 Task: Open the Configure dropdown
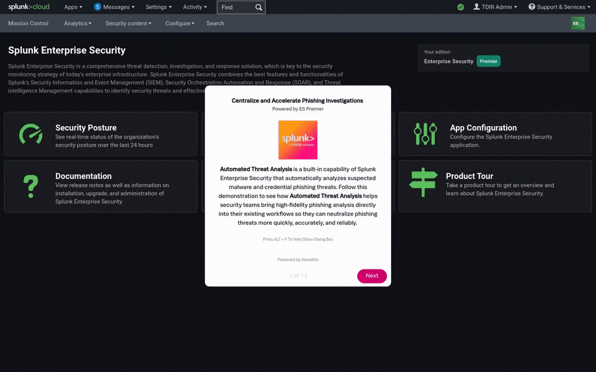(x=180, y=24)
